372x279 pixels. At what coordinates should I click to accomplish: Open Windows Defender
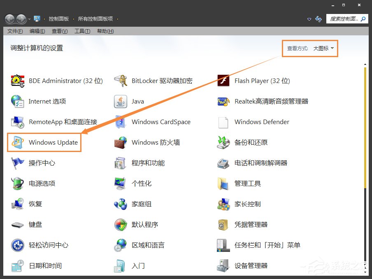(x=262, y=122)
